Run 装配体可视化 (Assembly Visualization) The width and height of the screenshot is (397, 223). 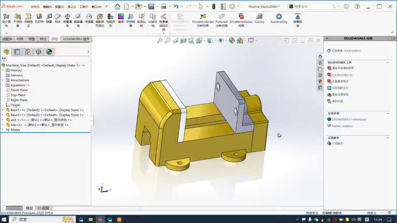(100, 19)
